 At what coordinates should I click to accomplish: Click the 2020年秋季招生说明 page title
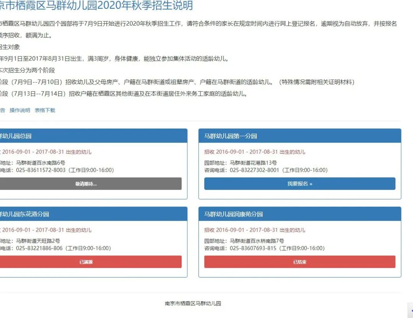(x=96, y=5)
